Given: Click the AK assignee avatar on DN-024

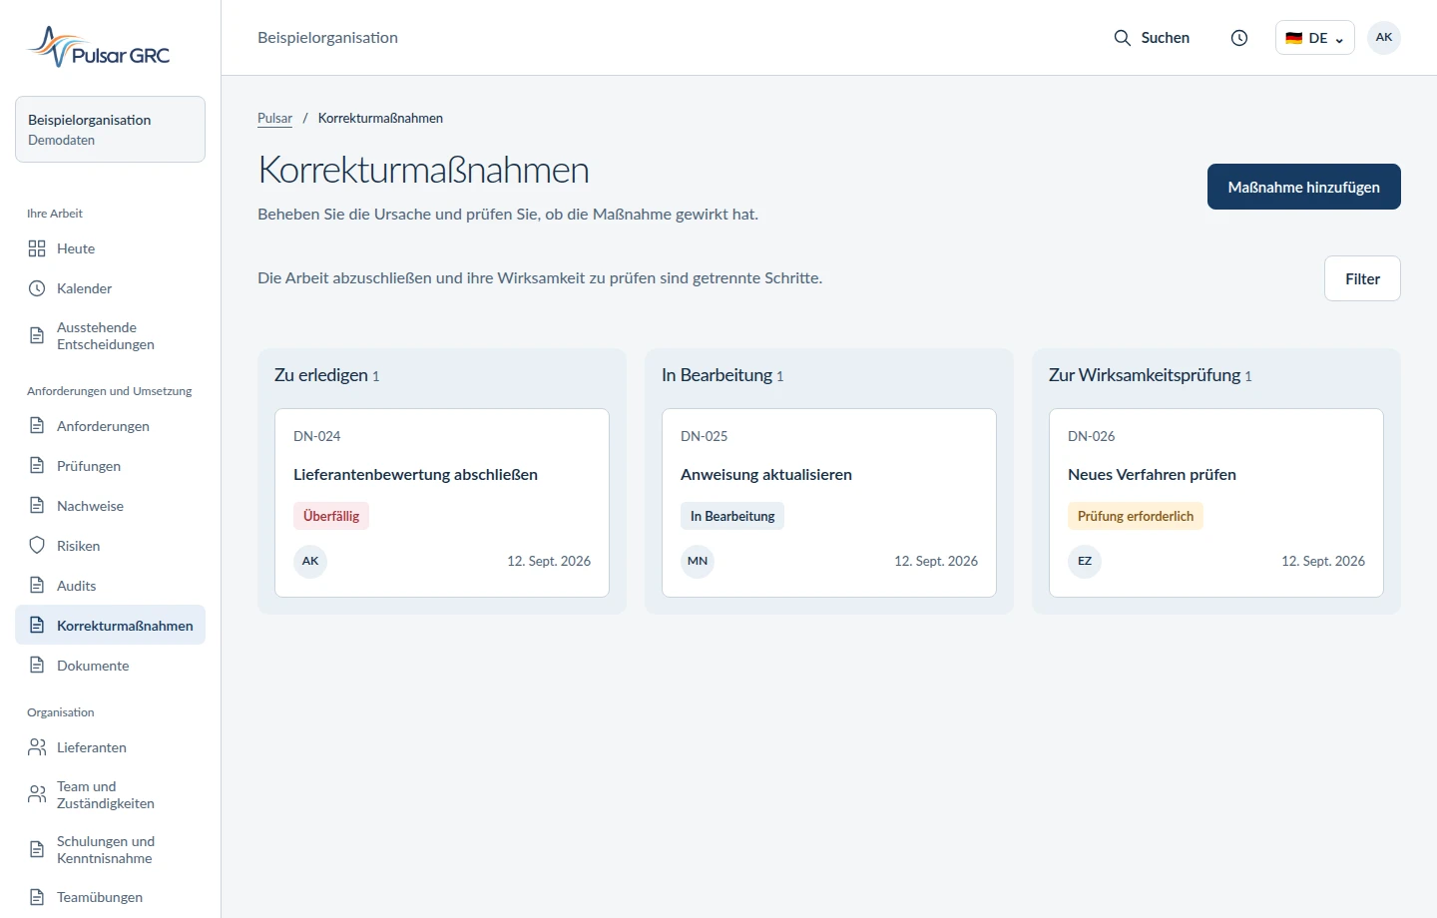Looking at the screenshot, I should click(x=310, y=561).
